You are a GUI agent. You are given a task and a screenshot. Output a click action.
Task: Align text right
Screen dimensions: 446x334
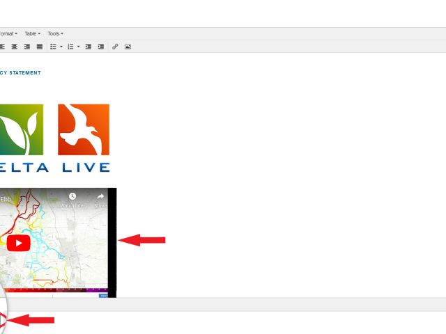pyautogui.click(x=27, y=47)
